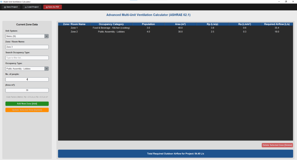Click the Advanced Multi-Unit Ventilation Calculator heading
The height and width of the screenshot is (160, 297).
[148, 15]
